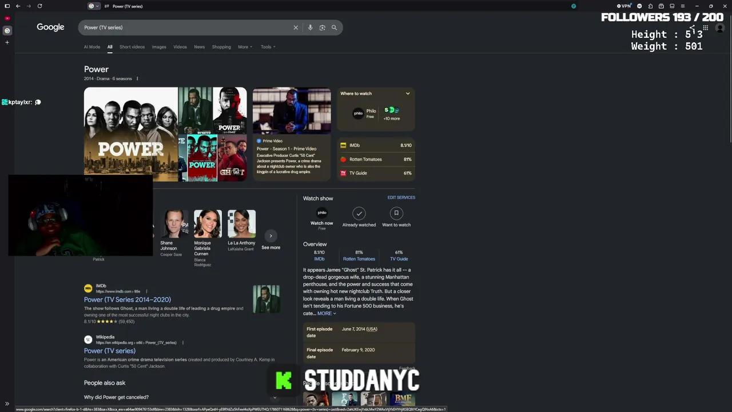Switch to News tab

click(199, 47)
